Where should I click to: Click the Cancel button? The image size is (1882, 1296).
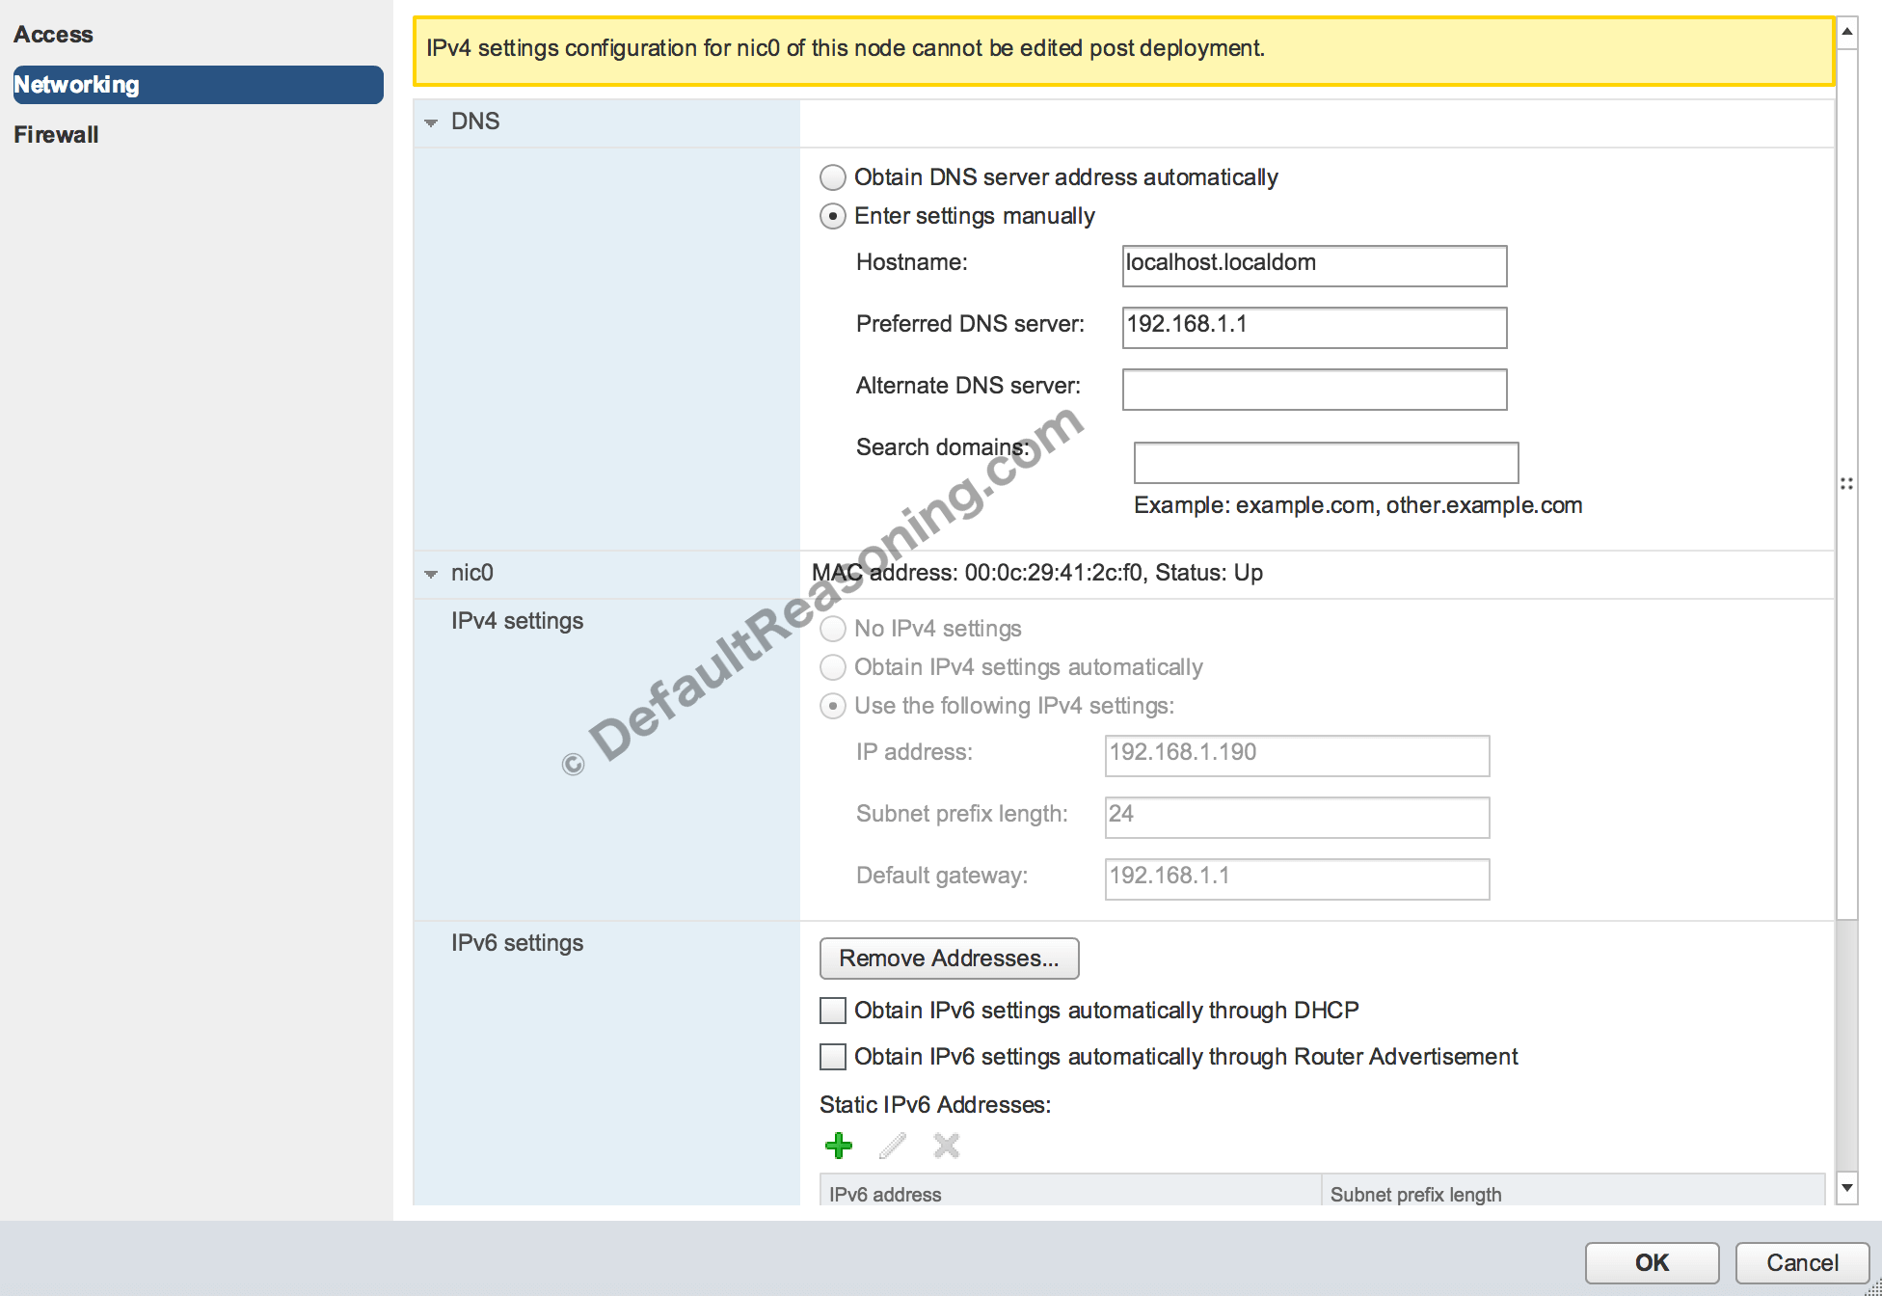[x=1802, y=1263]
